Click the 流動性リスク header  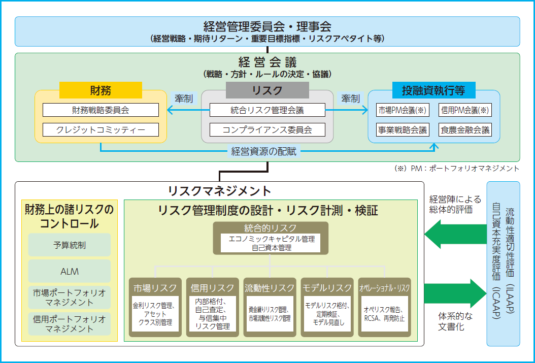tap(270, 288)
